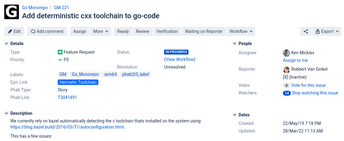Collapse the Details section
This screenshot has height=141, width=344.
click(x=6, y=44)
